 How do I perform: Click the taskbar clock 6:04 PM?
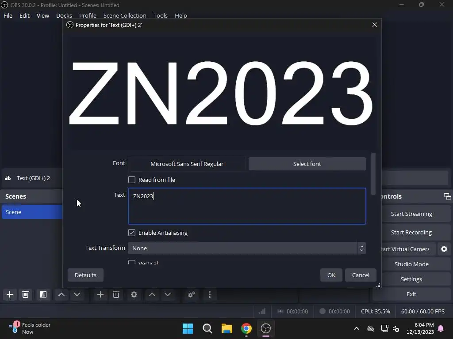pos(424,325)
